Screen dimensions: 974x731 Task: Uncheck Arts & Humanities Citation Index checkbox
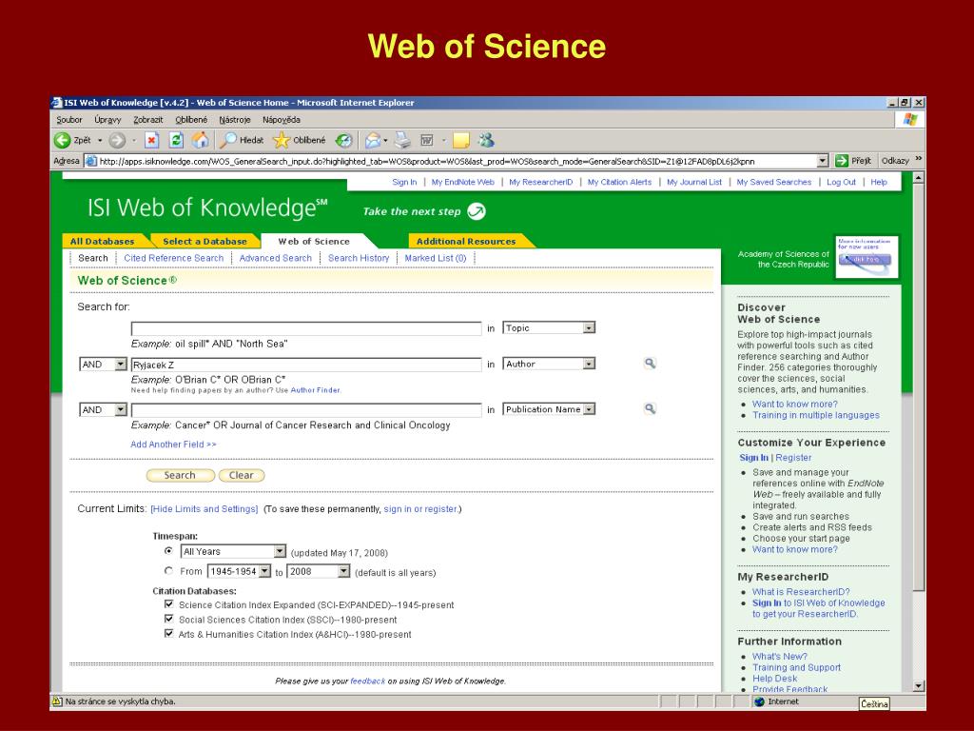[168, 633]
